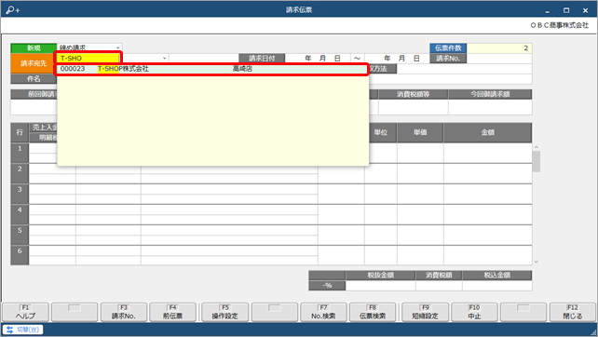598x337 pixels.
Task: Click the 請求宛先 input field containing T-SHO
Action: click(88, 59)
